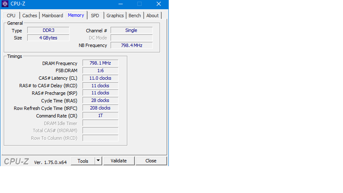
Task: Click the Command Rate (CR) label
Action: click(57, 116)
